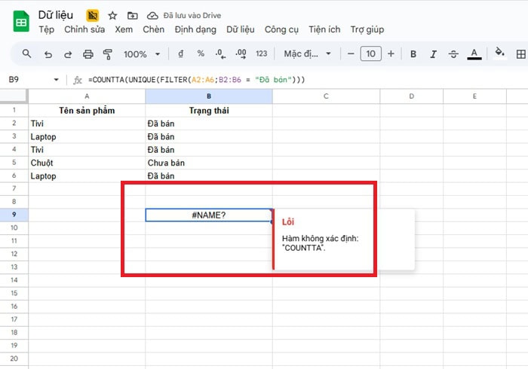The height and width of the screenshot is (369, 528).
Task: Open the font dropdown Mặc đị...
Action: click(308, 53)
